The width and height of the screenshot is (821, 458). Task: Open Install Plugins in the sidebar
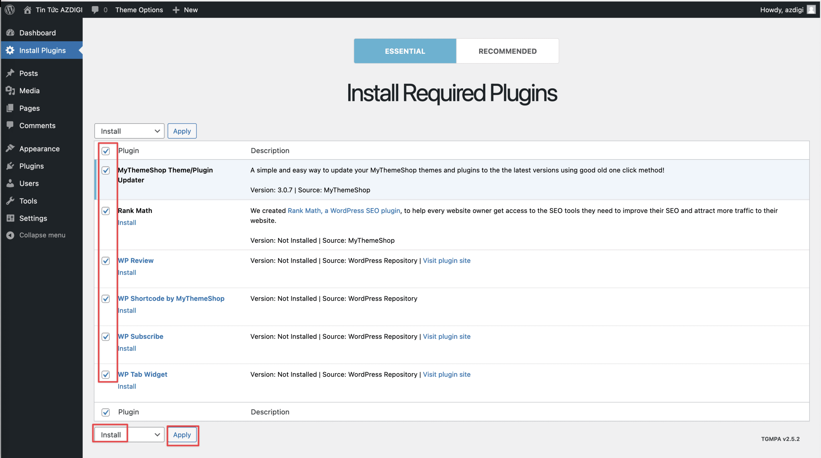[42, 50]
